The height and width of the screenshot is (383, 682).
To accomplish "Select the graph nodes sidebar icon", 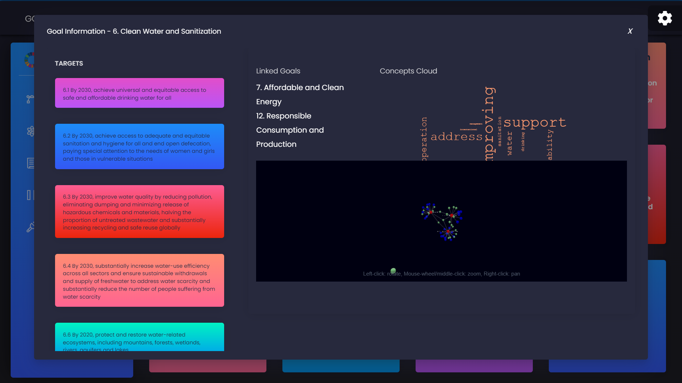I will pyautogui.click(x=30, y=99).
